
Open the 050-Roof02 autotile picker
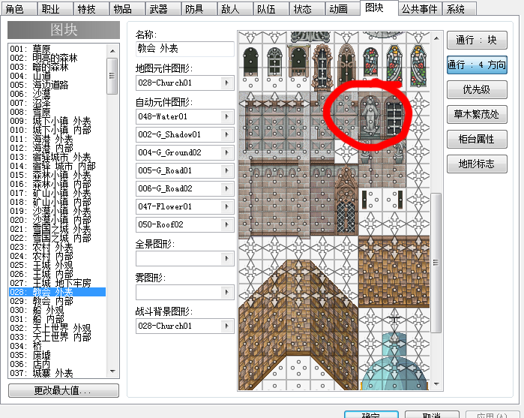tap(227, 224)
